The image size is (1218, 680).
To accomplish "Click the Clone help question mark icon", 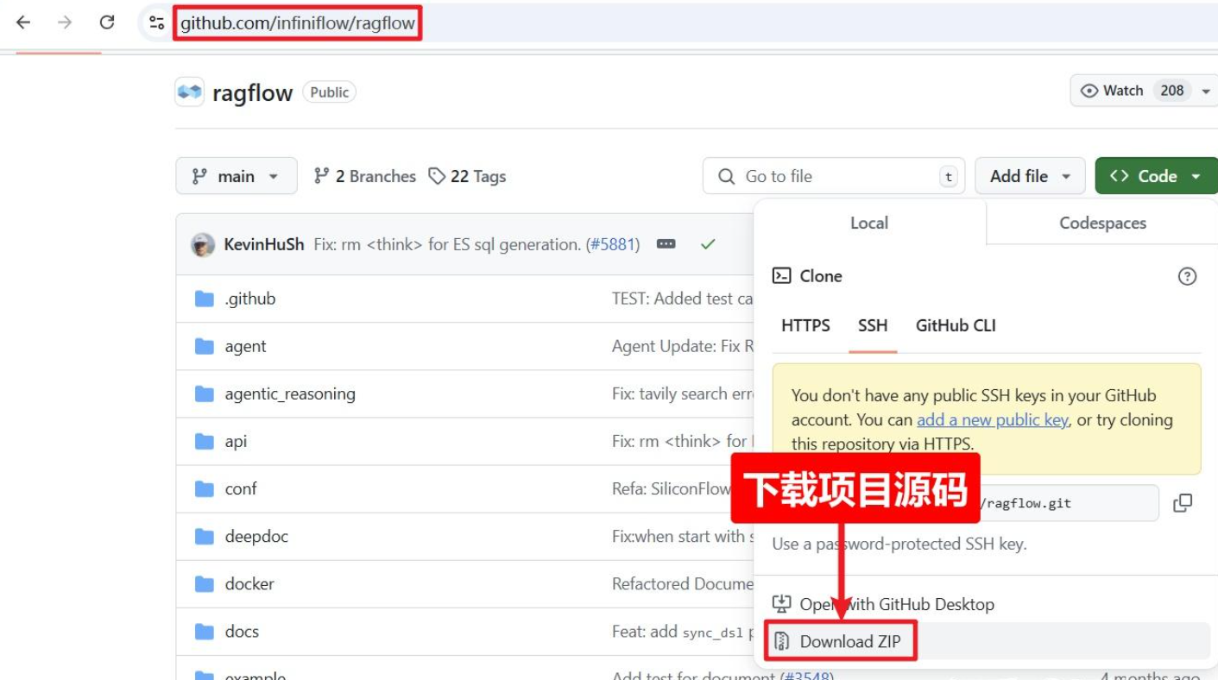I will point(1187,276).
